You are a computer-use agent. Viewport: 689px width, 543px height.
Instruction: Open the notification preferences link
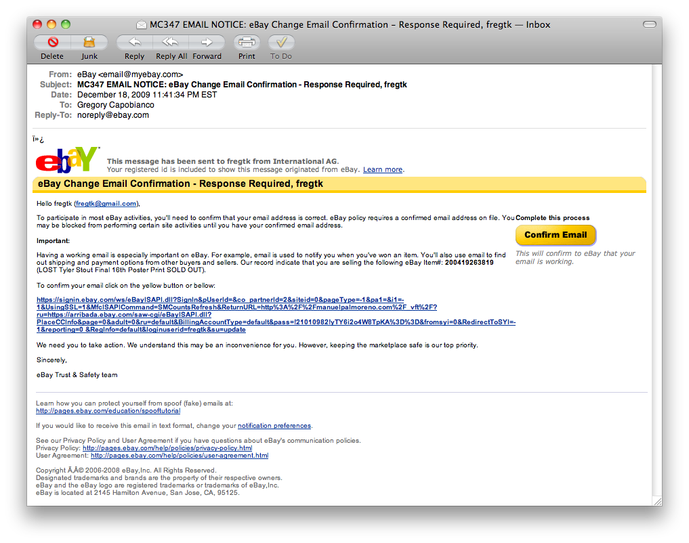click(274, 426)
